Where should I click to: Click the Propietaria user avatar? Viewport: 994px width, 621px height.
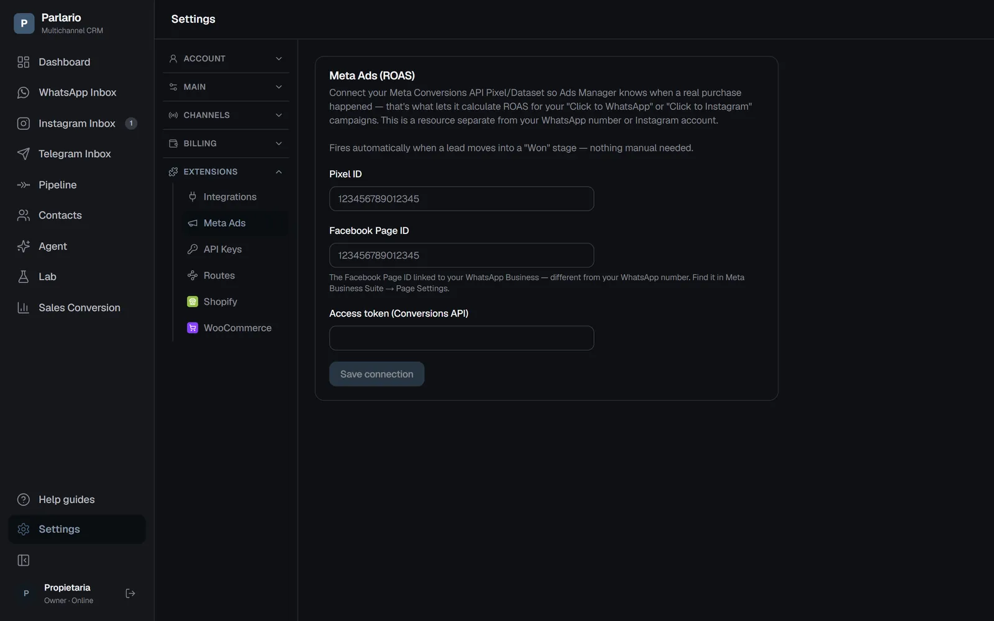tap(26, 594)
